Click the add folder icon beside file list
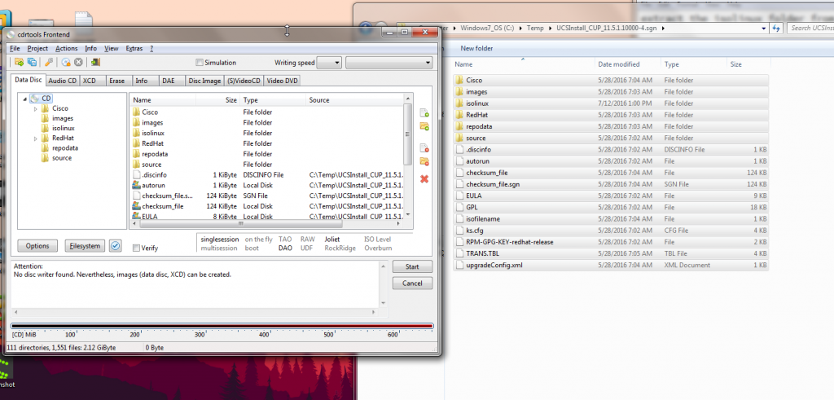Viewport: 834px width, 400px height. (x=424, y=126)
